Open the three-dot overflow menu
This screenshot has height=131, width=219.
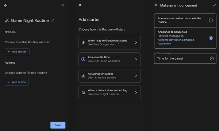tap(63, 6)
